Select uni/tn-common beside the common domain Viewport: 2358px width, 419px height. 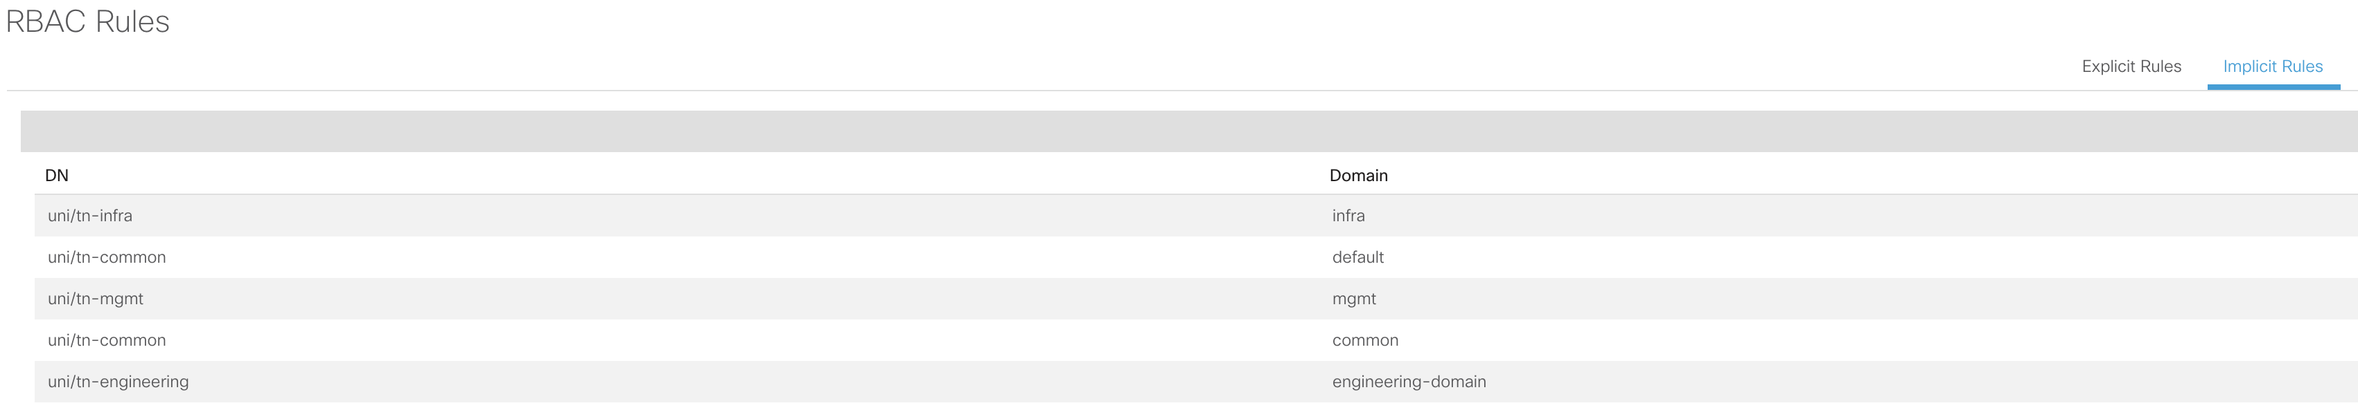(106, 340)
